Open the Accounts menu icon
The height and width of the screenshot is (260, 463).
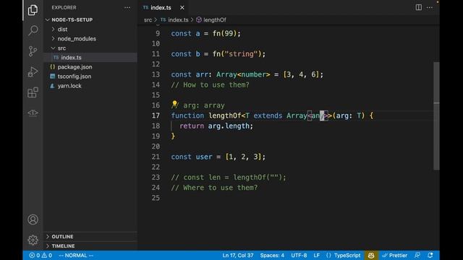tap(33, 220)
